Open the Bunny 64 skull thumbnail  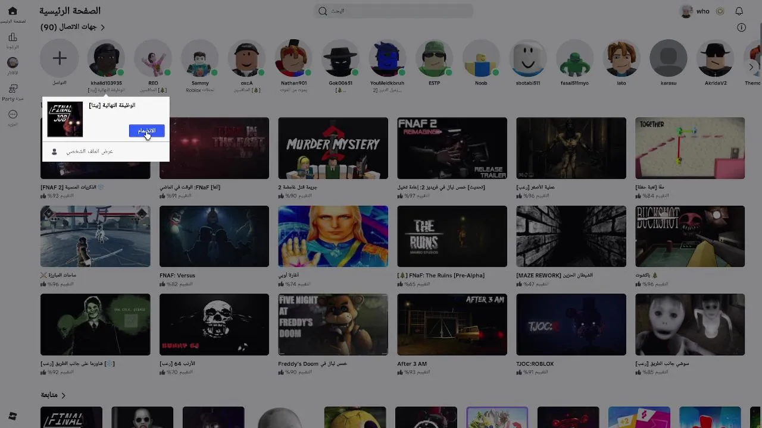pos(214,325)
